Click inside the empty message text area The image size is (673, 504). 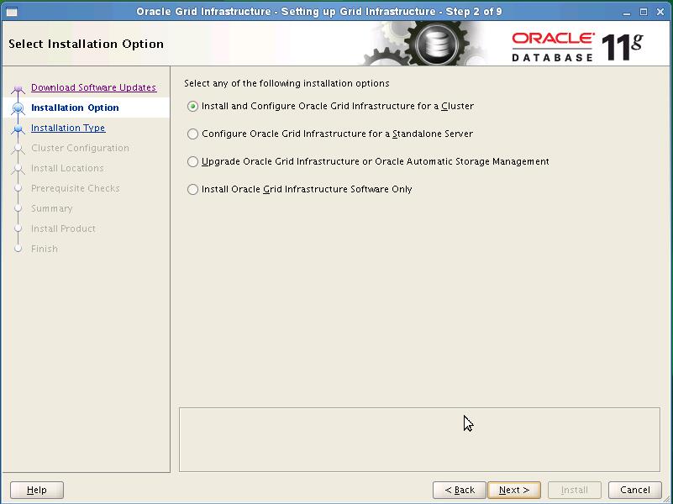pyautogui.click(x=419, y=439)
